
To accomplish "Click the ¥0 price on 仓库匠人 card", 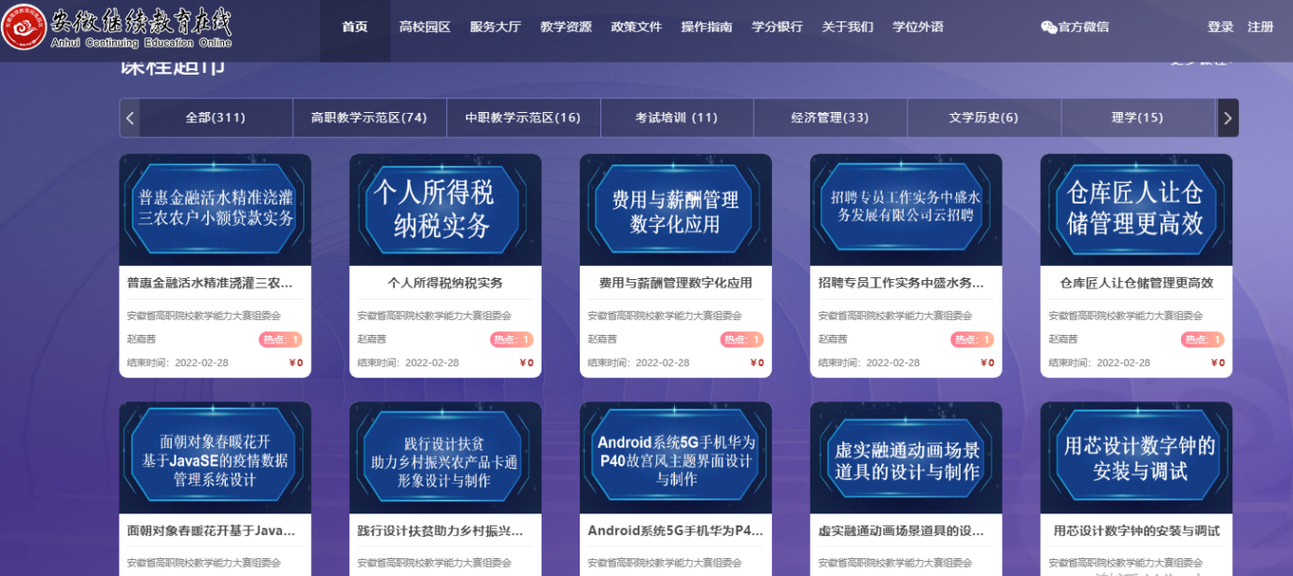I will click(1217, 363).
